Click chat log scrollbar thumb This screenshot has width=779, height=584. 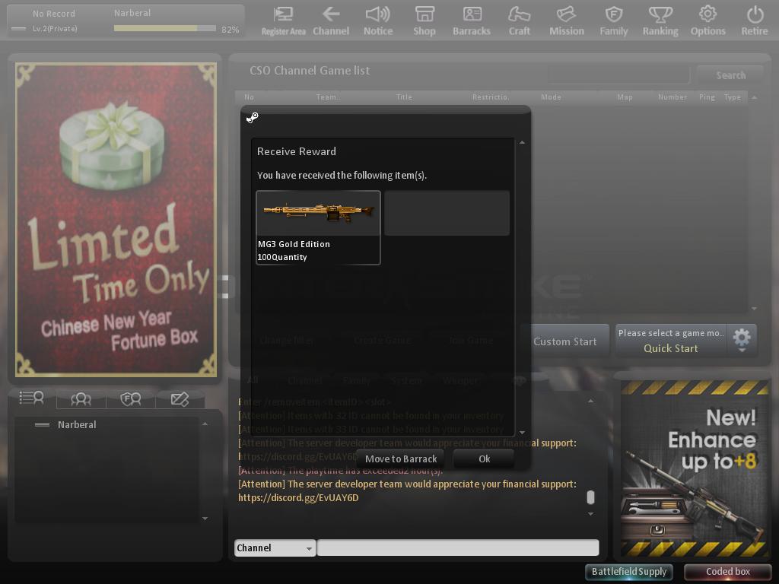tap(590, 497)
